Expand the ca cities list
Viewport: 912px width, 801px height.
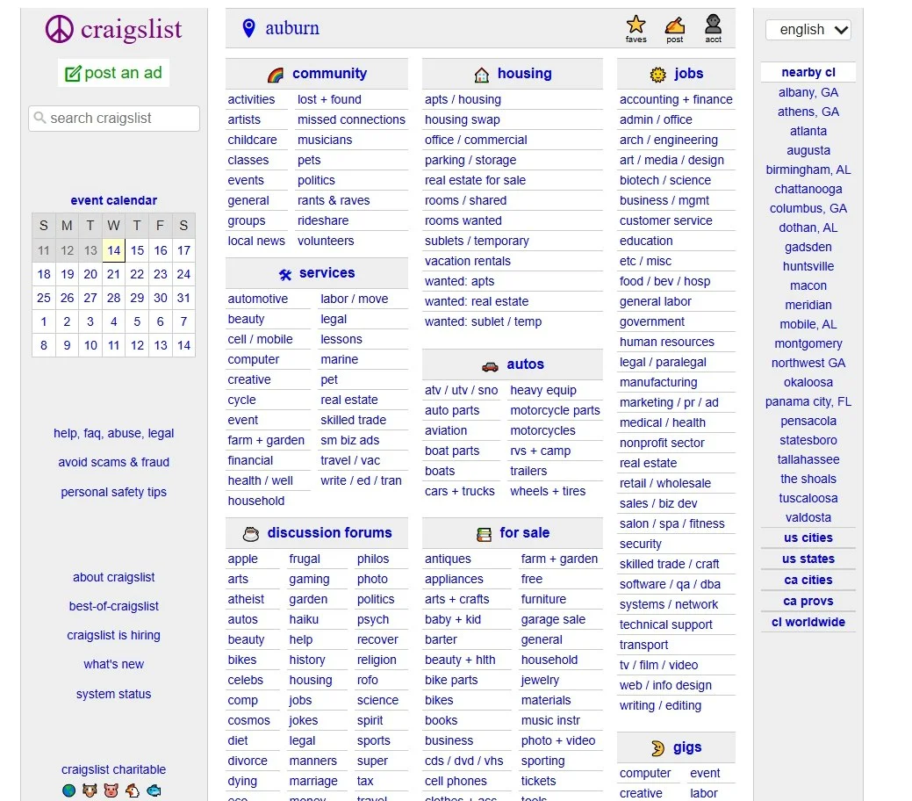pos(808,580)
